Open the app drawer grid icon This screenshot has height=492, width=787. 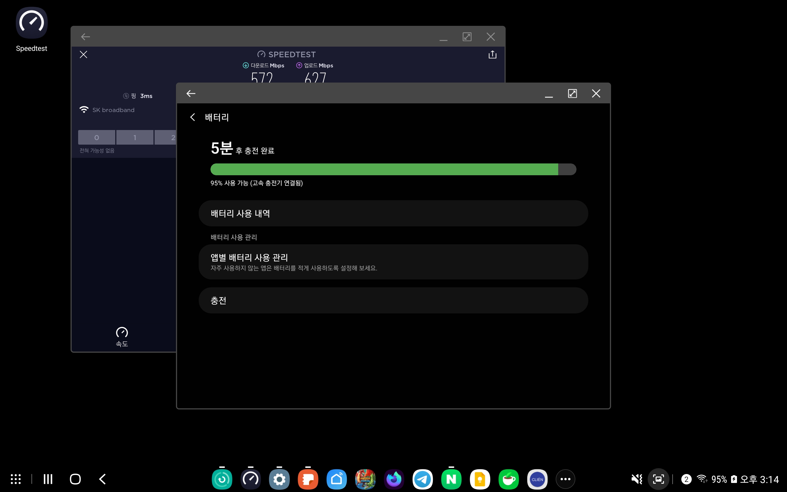[16, 479]
